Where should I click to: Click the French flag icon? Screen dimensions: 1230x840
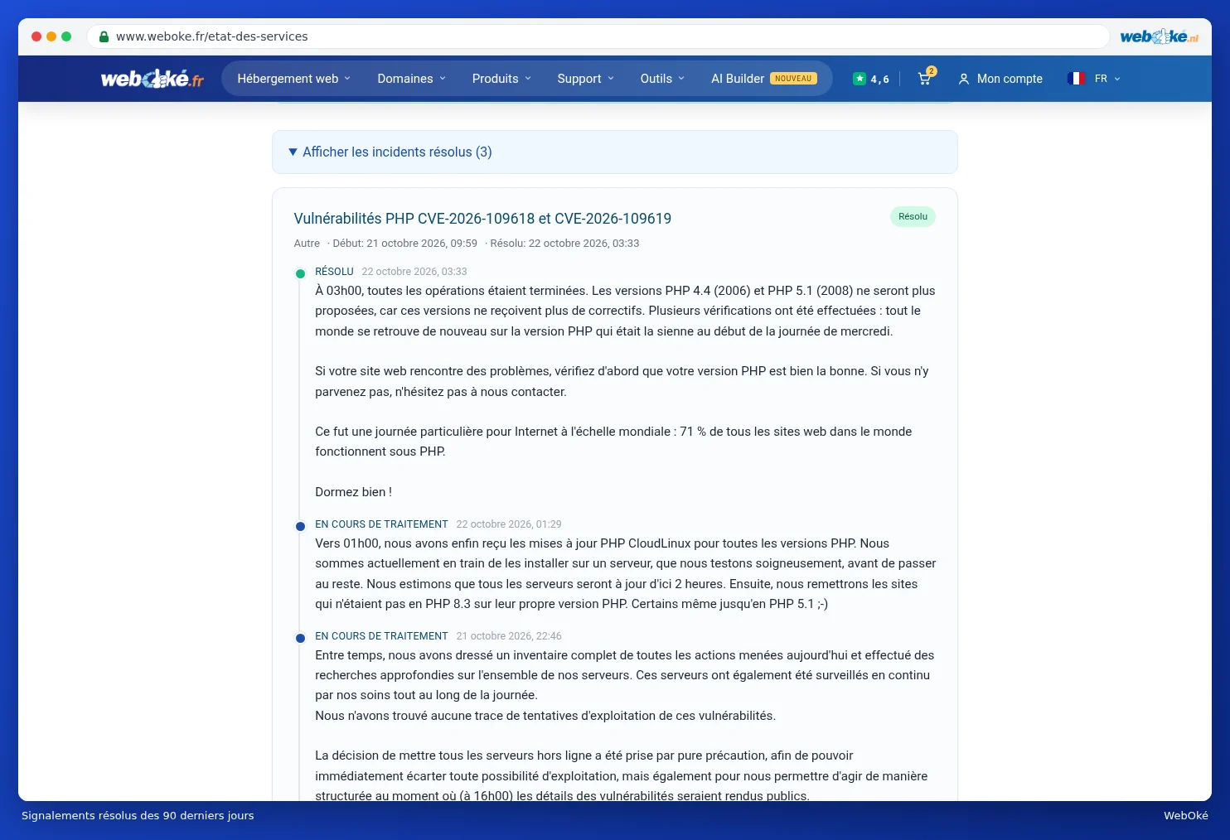click(1077, 79)
